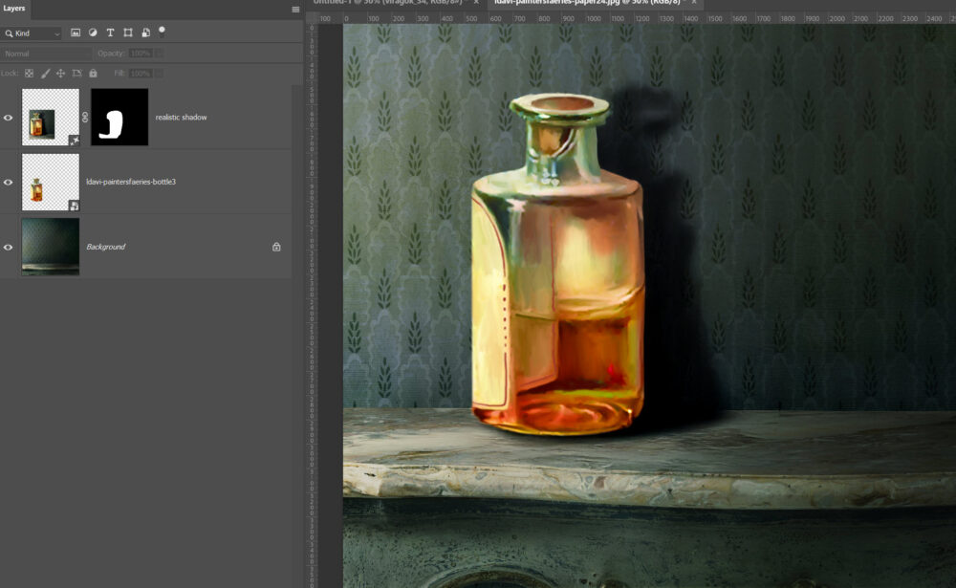Click the Lock all padlock icon
The image size is (956, 588).
93,74
